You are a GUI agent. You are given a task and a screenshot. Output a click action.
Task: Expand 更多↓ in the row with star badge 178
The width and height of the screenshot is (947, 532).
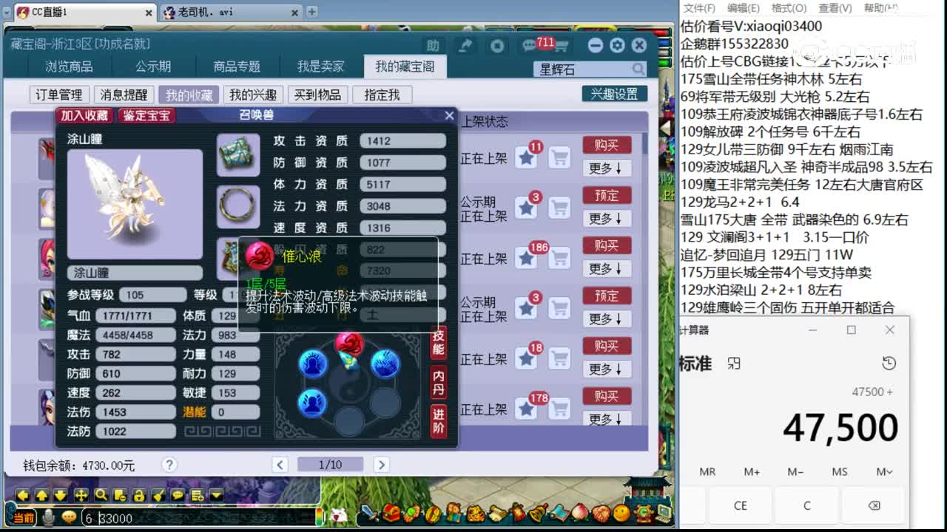tap(606, 419)
